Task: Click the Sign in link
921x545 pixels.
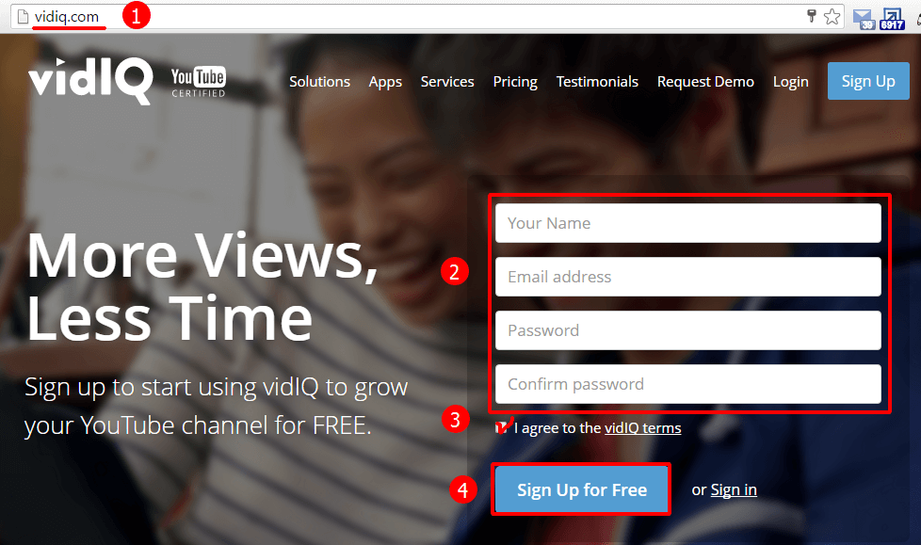Action: point(733,489)
